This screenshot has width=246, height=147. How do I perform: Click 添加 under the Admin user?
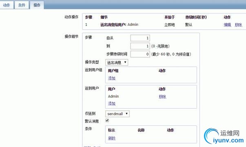coord(112,103)
